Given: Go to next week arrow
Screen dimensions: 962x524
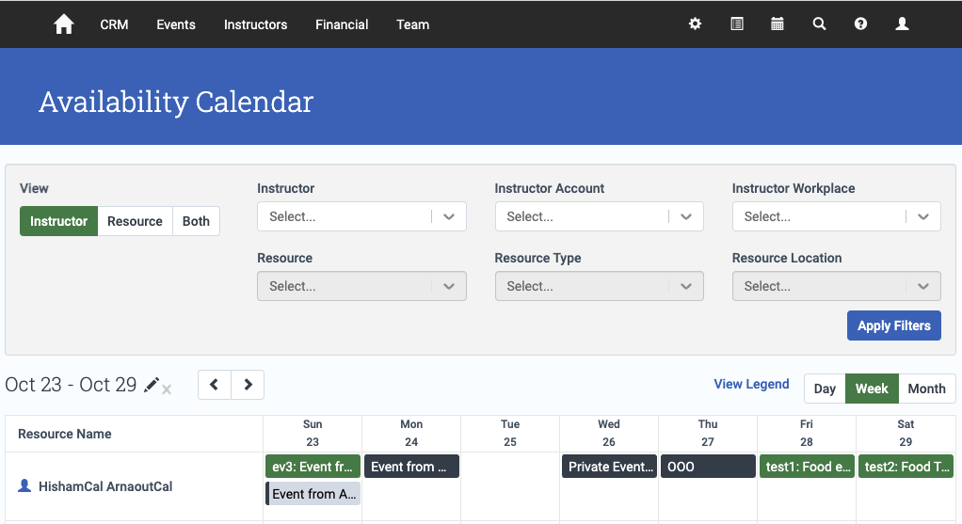Looking at the screenshot, I should pos(248,385).
